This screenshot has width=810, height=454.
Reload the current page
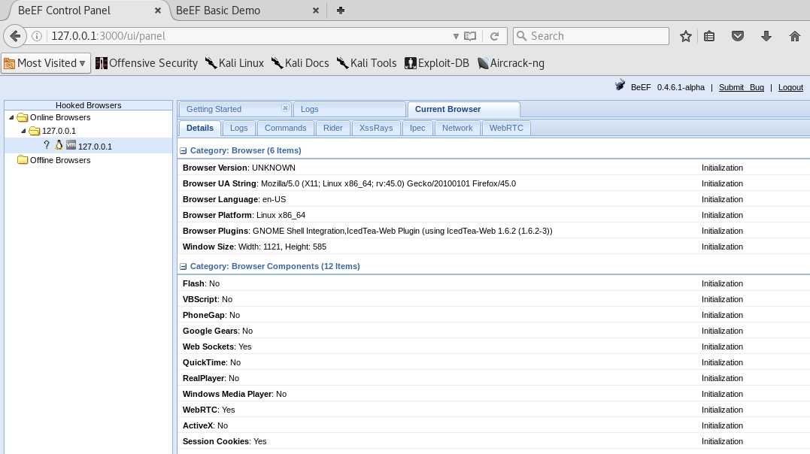point(494,36)
